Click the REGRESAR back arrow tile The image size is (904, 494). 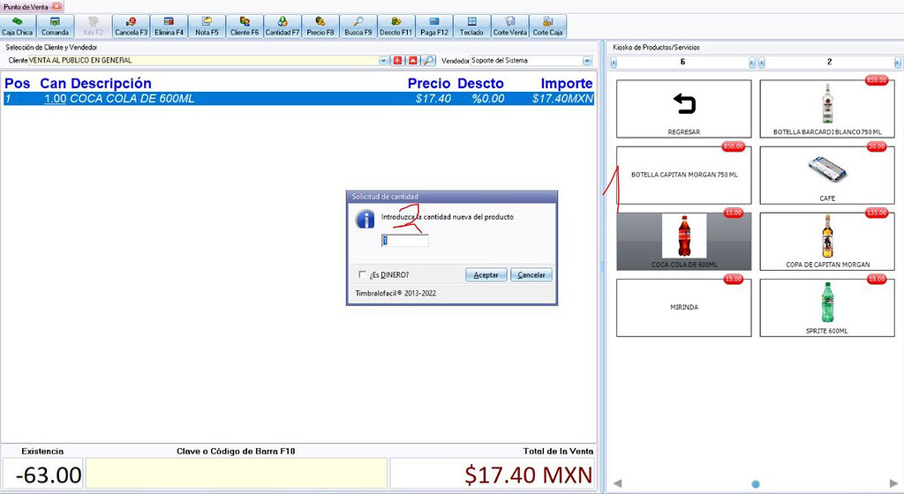684,109
